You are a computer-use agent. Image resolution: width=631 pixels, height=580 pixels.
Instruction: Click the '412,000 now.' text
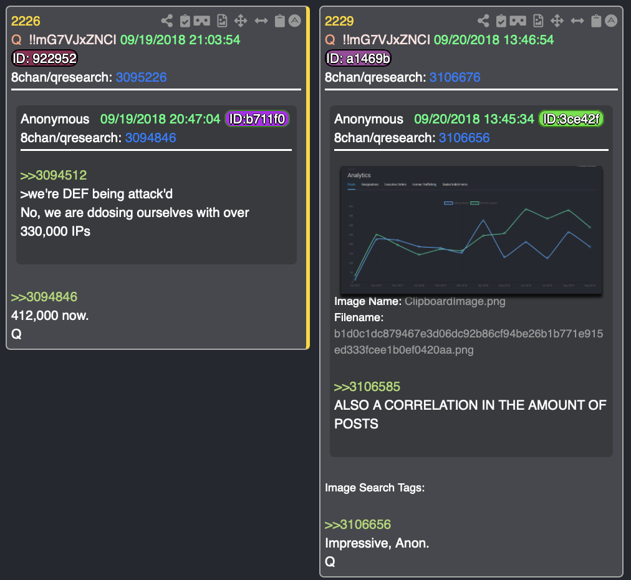pos(50,315)
